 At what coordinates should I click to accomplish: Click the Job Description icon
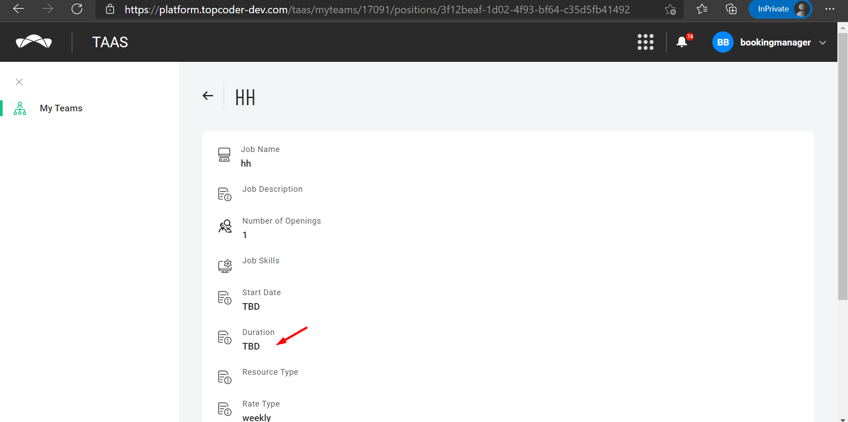point(224,194)
